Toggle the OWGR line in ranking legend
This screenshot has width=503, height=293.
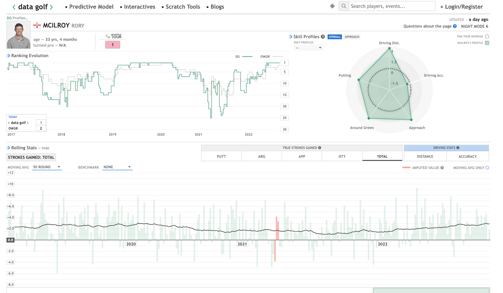[x=271, y=57]
